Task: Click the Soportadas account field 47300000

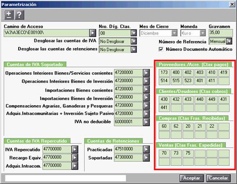Action: (x=129, y=157)
